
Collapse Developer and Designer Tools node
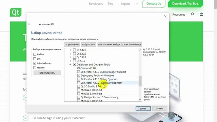tap(71, 64)
